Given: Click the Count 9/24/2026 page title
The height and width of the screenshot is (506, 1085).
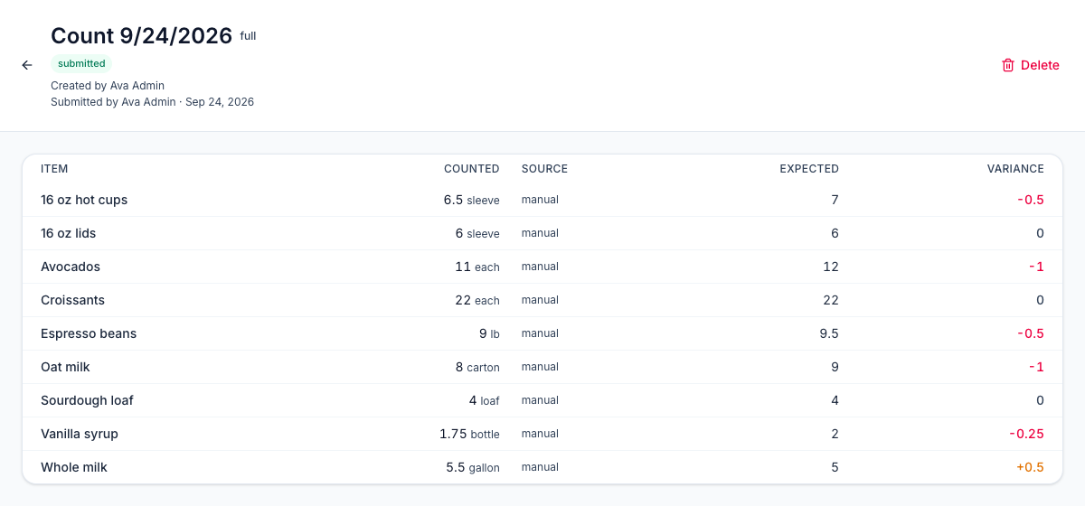Looking at the screenshot, I should point(141,35).
